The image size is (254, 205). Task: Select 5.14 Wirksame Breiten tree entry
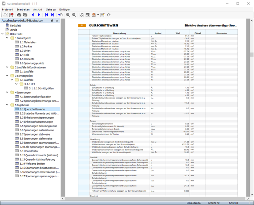pos(32,164)
